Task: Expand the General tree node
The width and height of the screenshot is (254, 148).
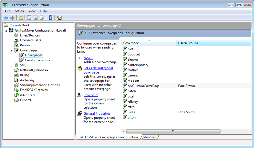Action: point(11,100)
